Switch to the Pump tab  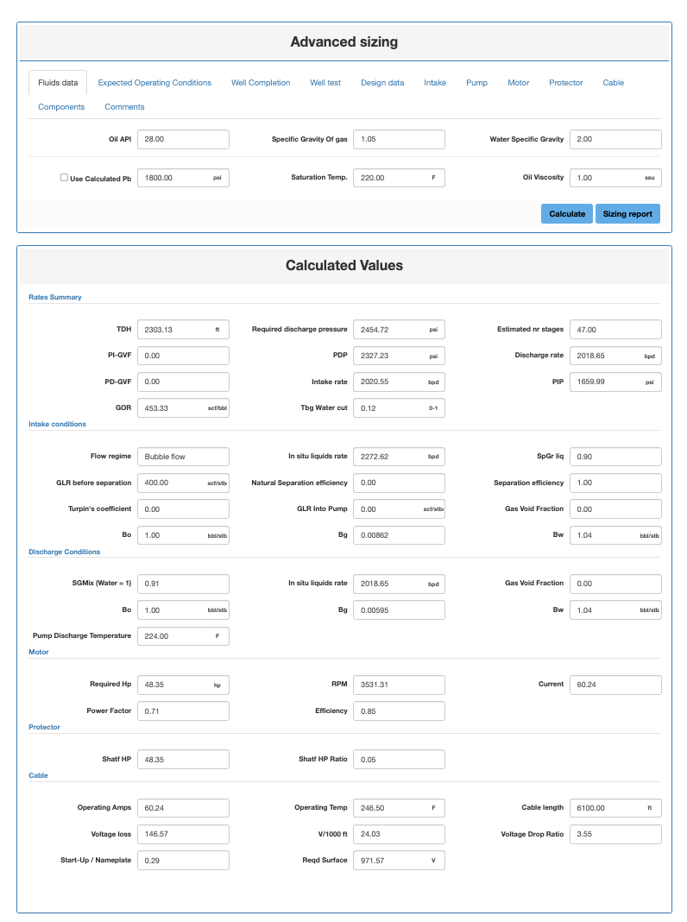(476, 83)
